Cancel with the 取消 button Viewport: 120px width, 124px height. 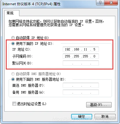105,117
